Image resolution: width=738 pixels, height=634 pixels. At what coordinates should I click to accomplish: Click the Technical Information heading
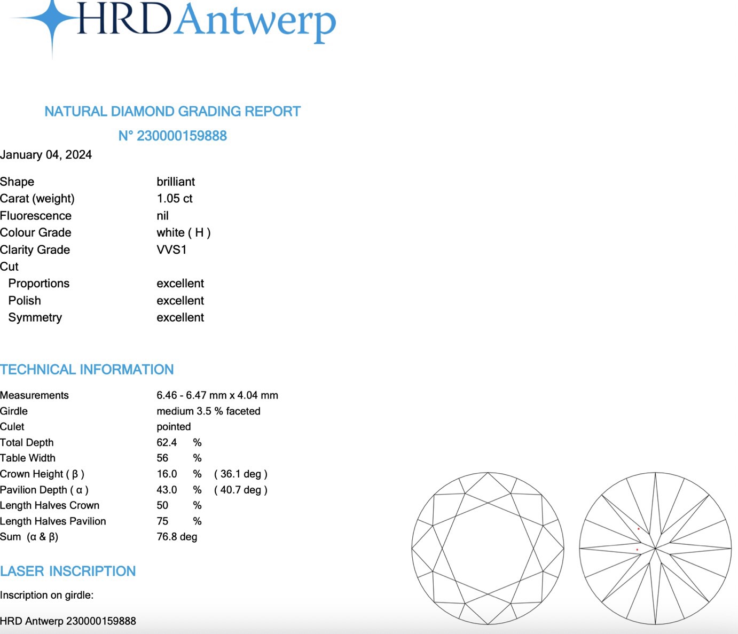87,370
